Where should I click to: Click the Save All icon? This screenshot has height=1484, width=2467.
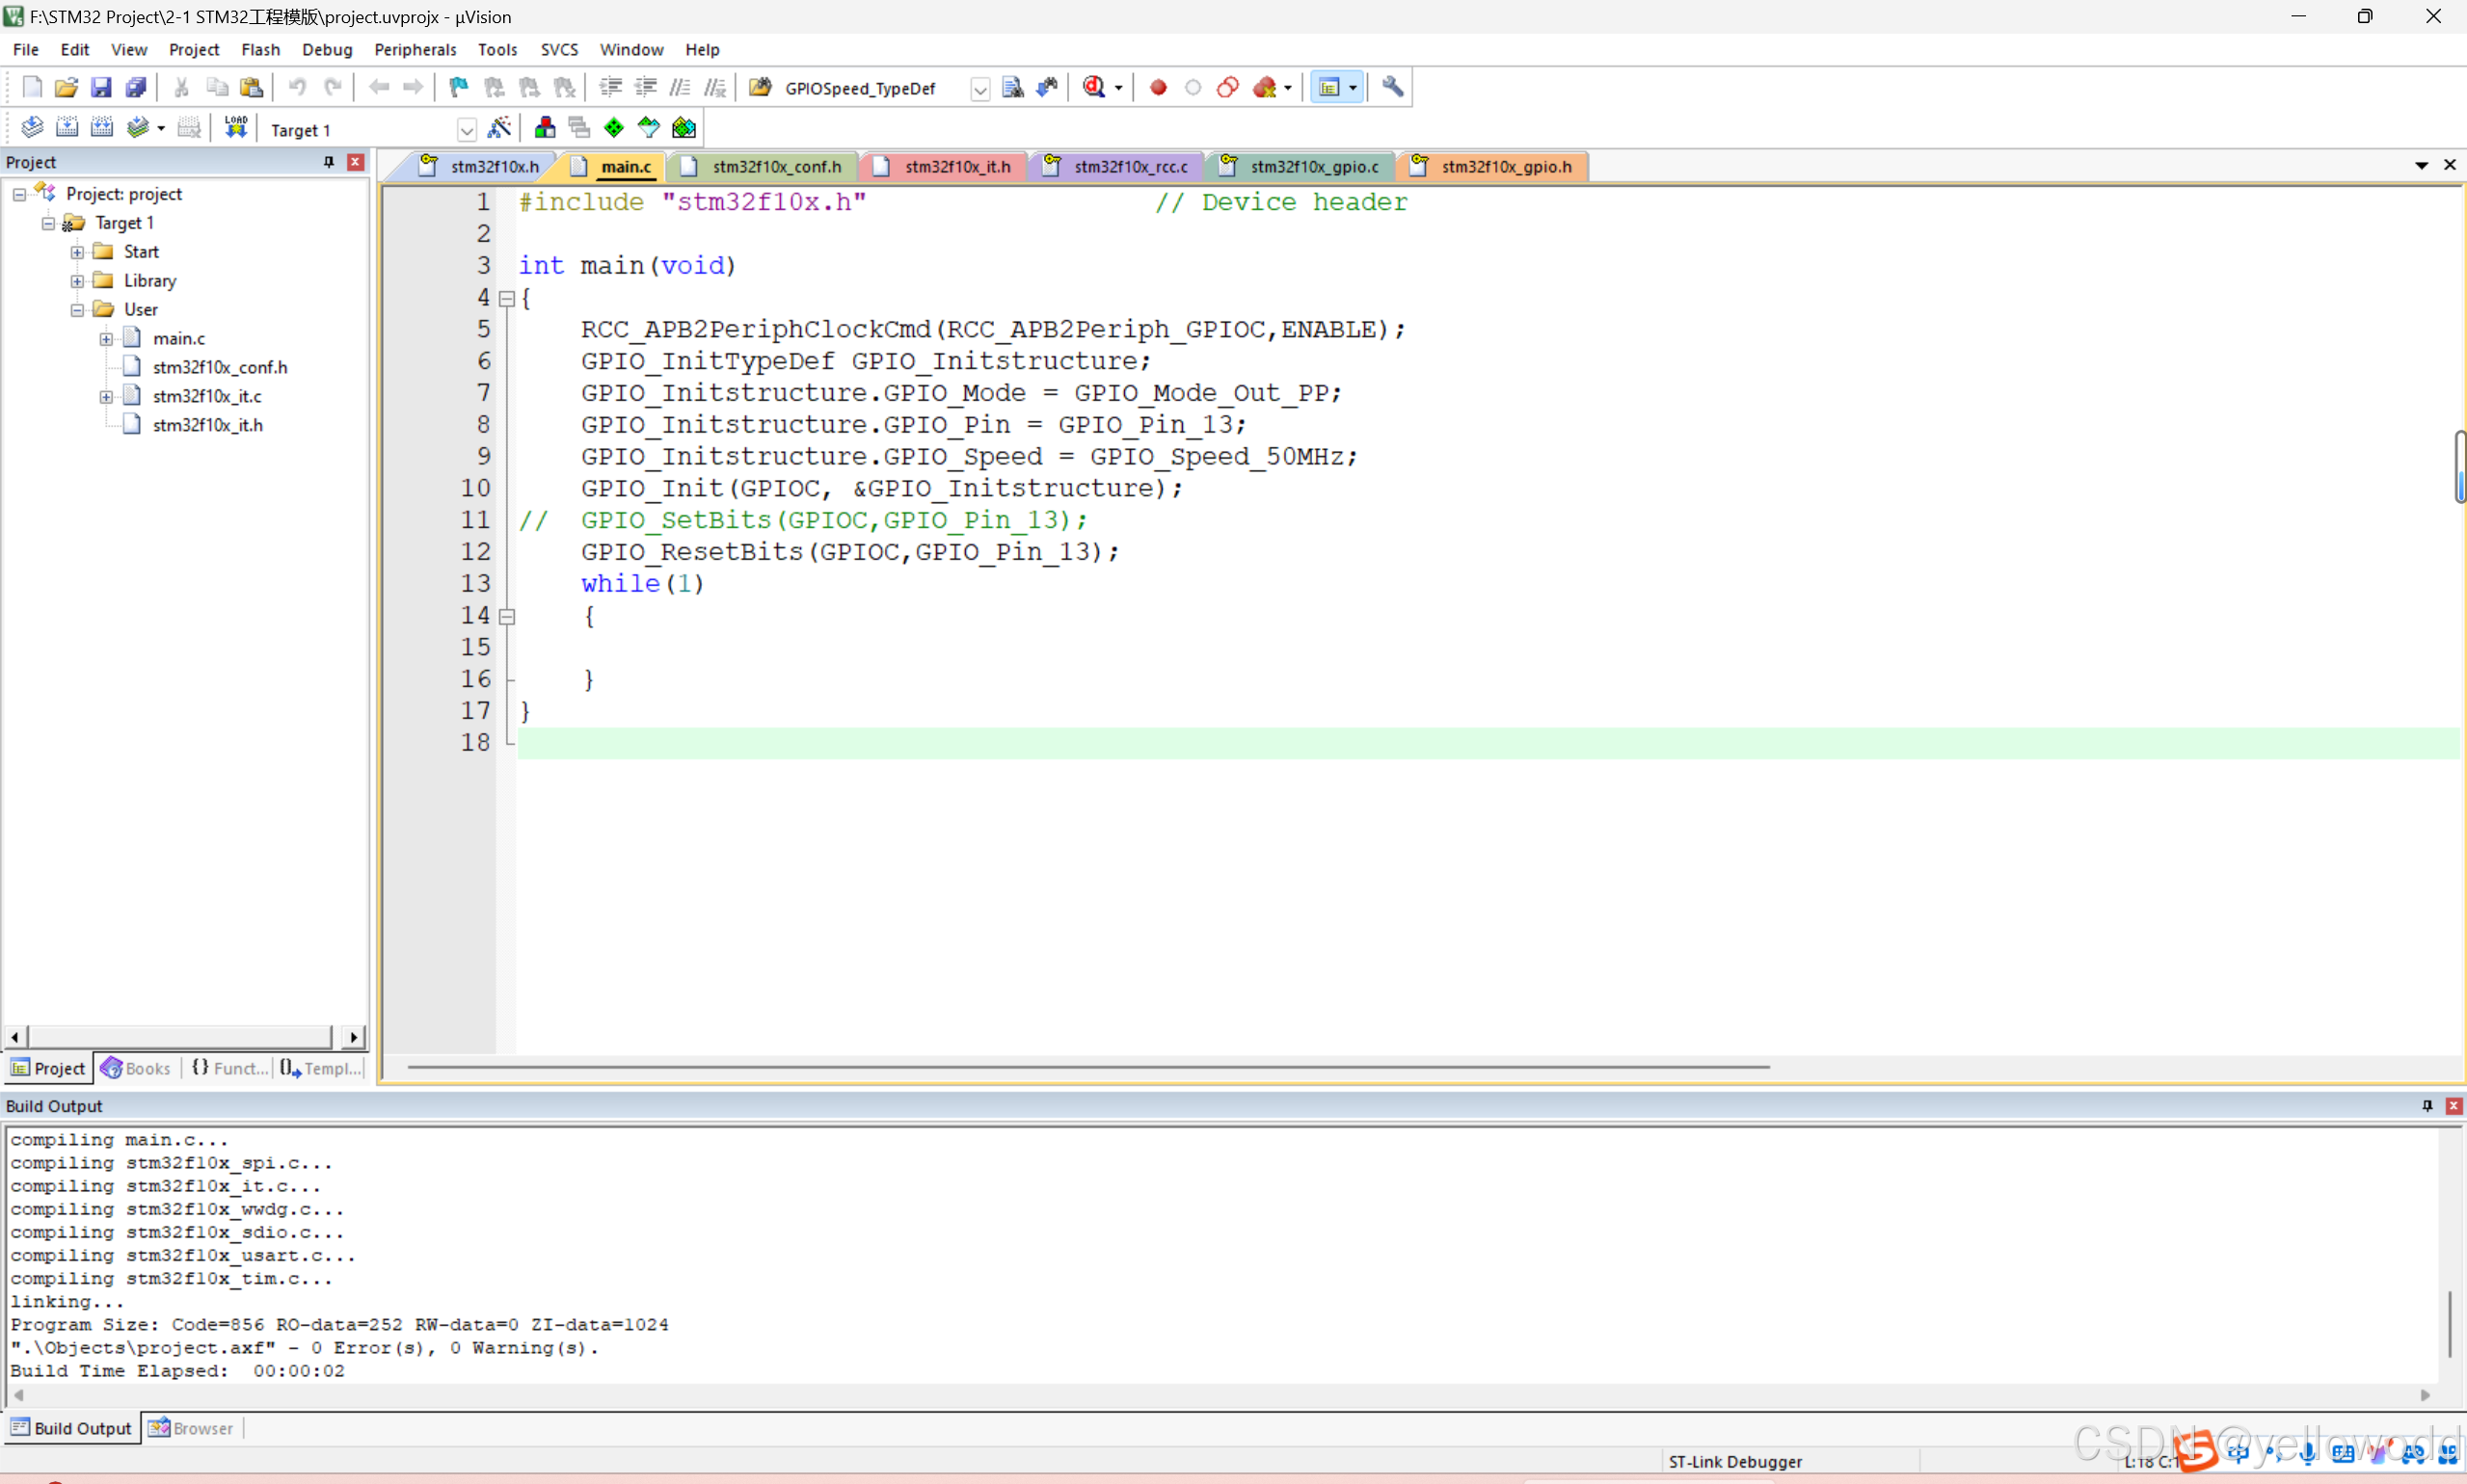tap(136, 88)
